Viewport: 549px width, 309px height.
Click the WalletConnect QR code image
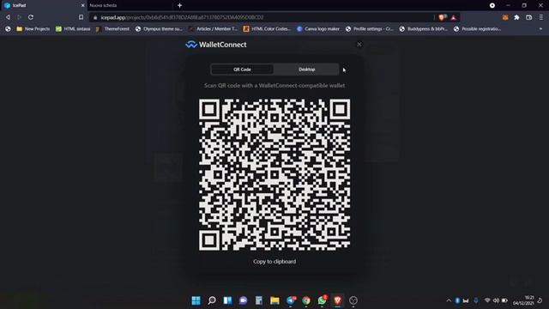pos(274,174)
